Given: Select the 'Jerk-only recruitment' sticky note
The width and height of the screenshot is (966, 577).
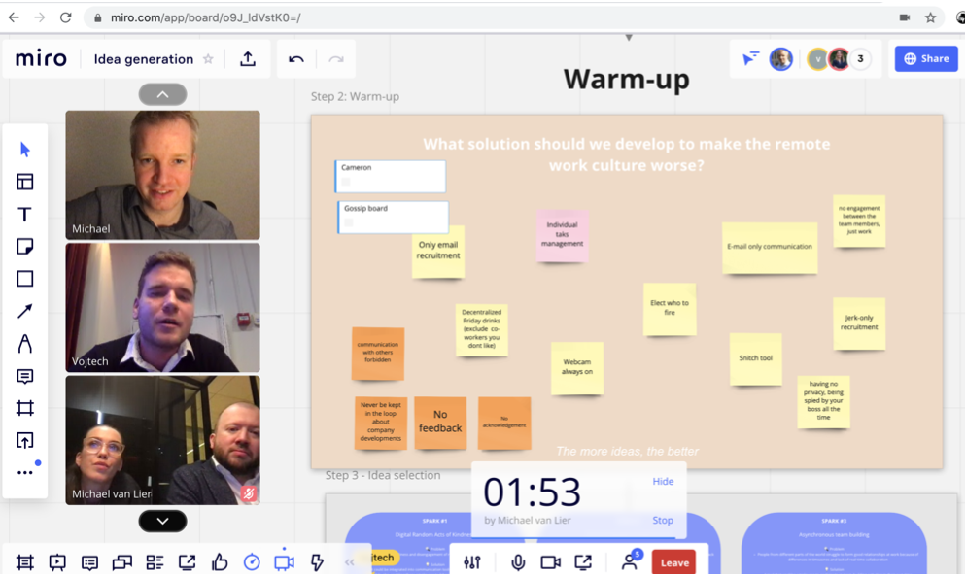Looking at the screenshot, I should [x=859, y=323].
